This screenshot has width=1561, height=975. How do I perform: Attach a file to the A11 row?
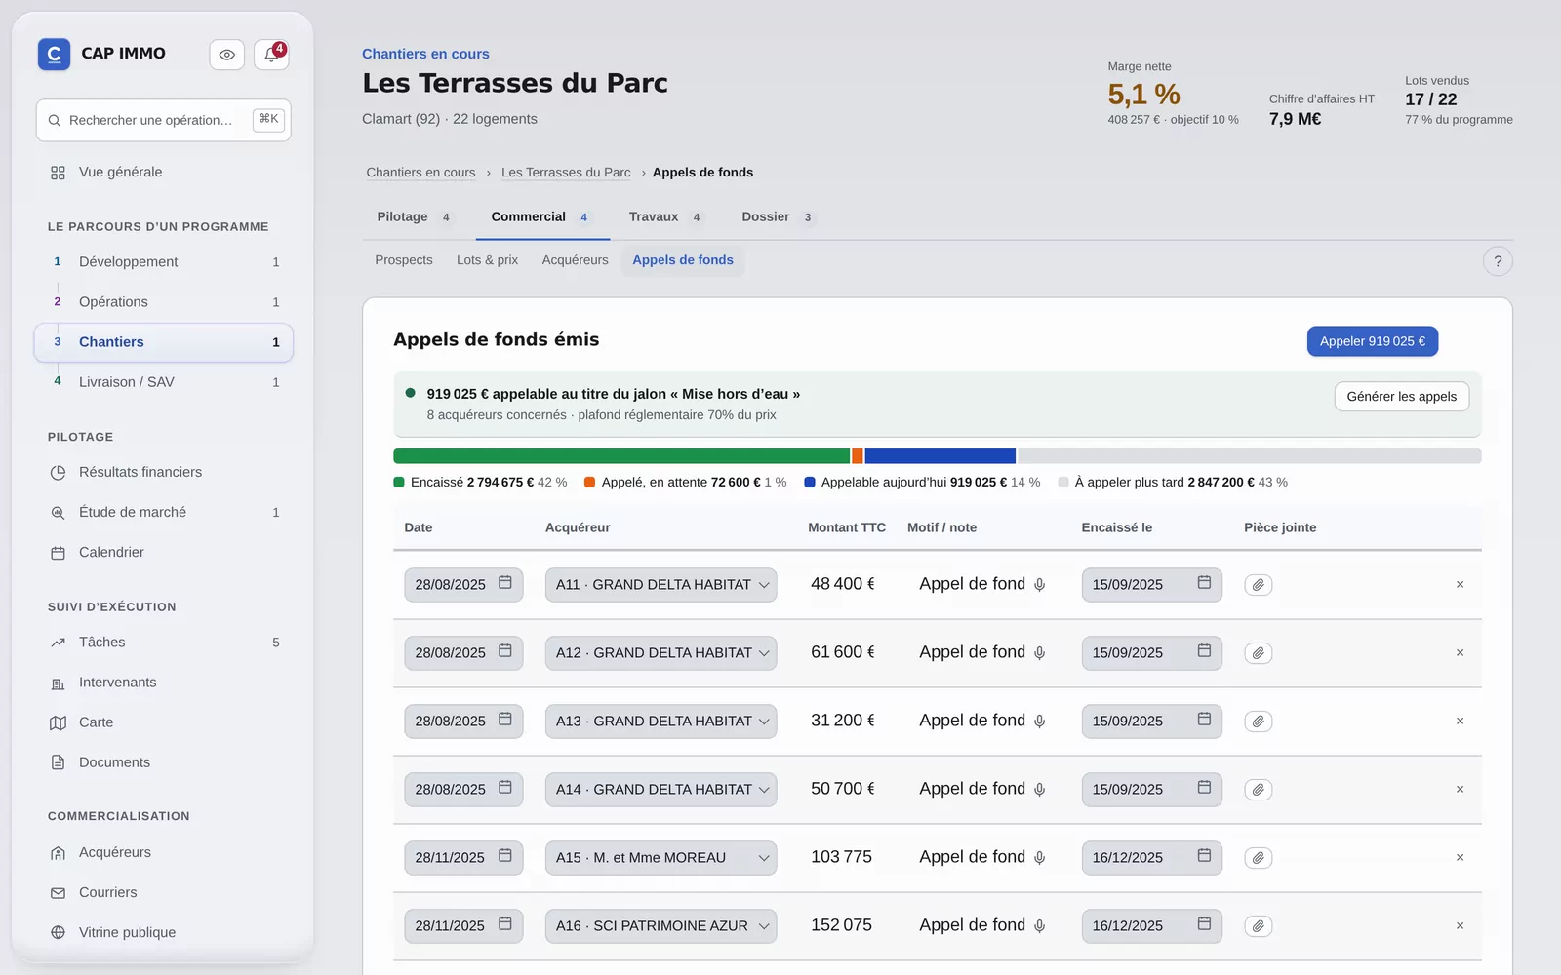pyautogui.click(x=1258, y=585)
